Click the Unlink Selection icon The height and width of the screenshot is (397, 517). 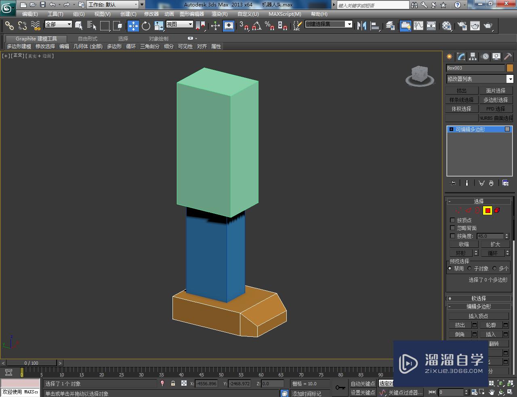click(22, 26)
